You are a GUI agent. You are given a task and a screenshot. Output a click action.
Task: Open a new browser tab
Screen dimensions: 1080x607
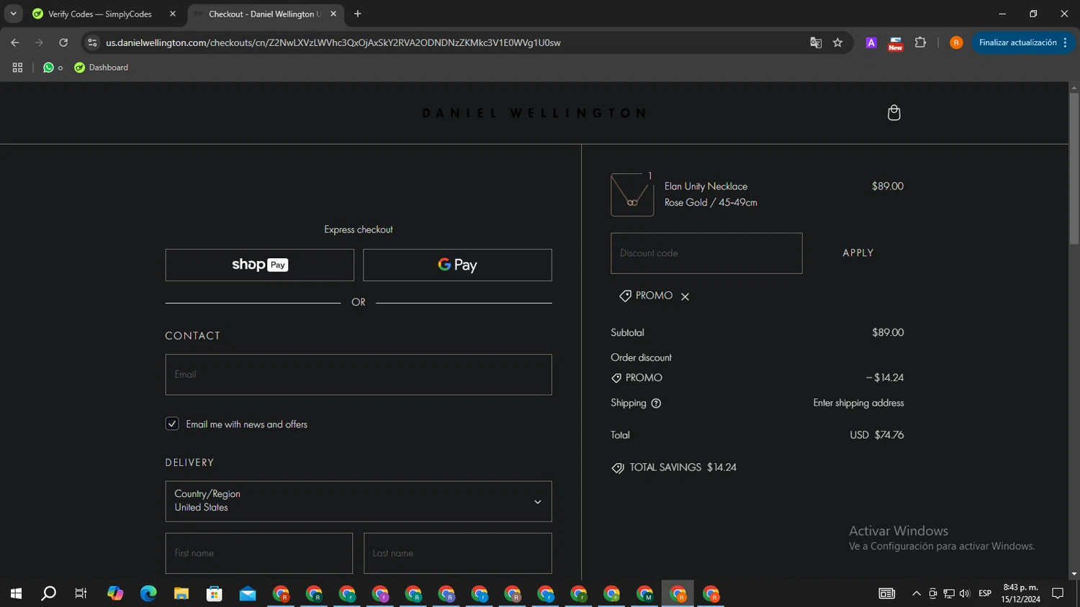[x=358, y=14]
